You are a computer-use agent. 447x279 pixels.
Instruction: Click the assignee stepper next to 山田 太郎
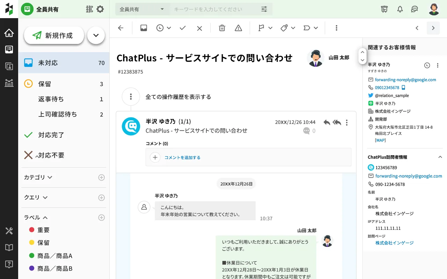[x=362, y=56]
